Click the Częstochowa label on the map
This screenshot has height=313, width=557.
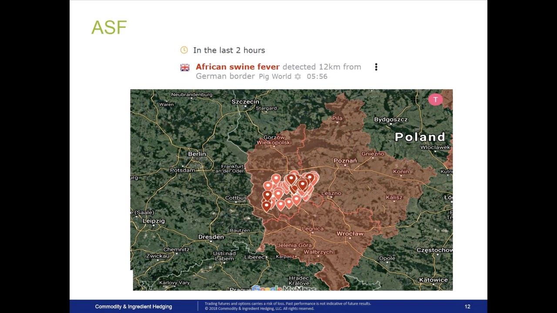434,250
